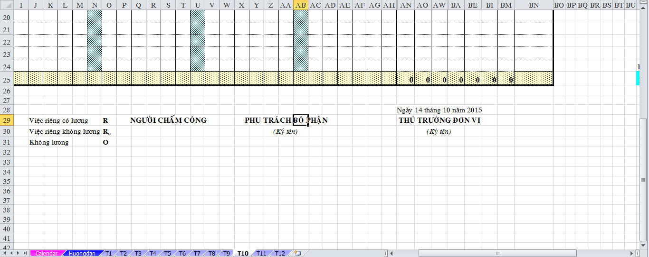The width and height of the screenshot is (649, 257).
Task: Click the bold 'O' code in row 31
Action: [105, 142]
